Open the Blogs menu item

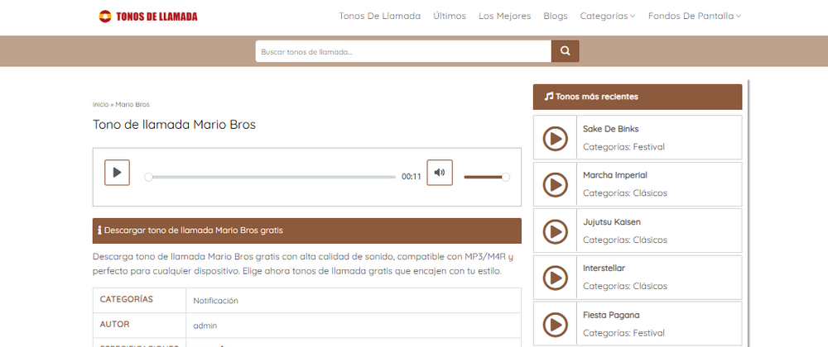[556, 16]
